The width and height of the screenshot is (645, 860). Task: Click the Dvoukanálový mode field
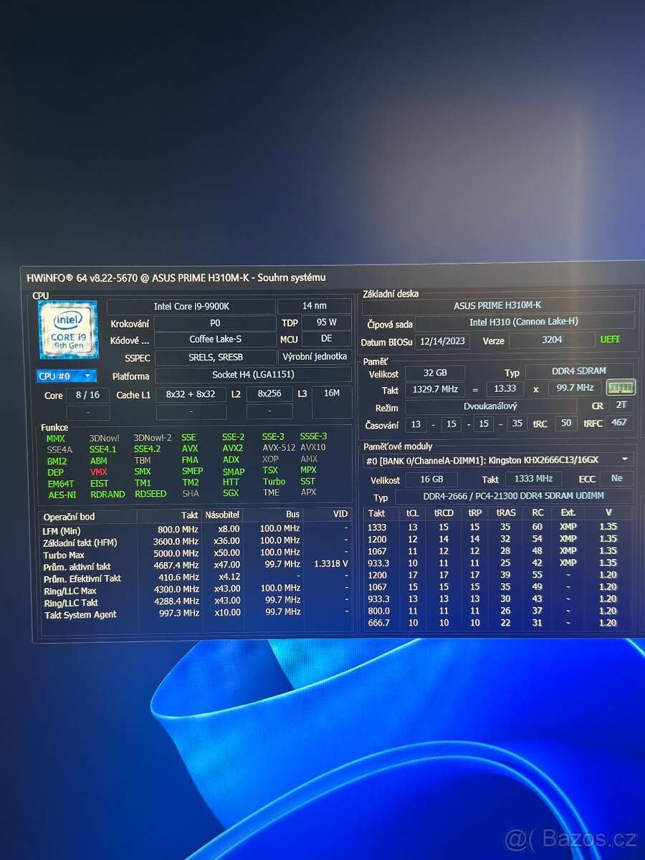click(x=491, y=406)
